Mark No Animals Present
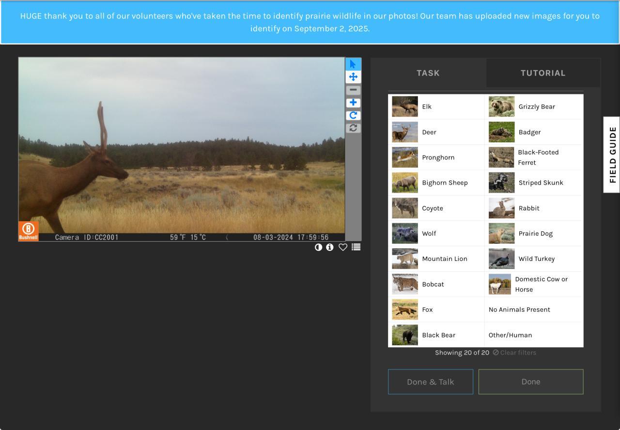The height and width of the screenshot is (430, 620). (x=534, y=309)
